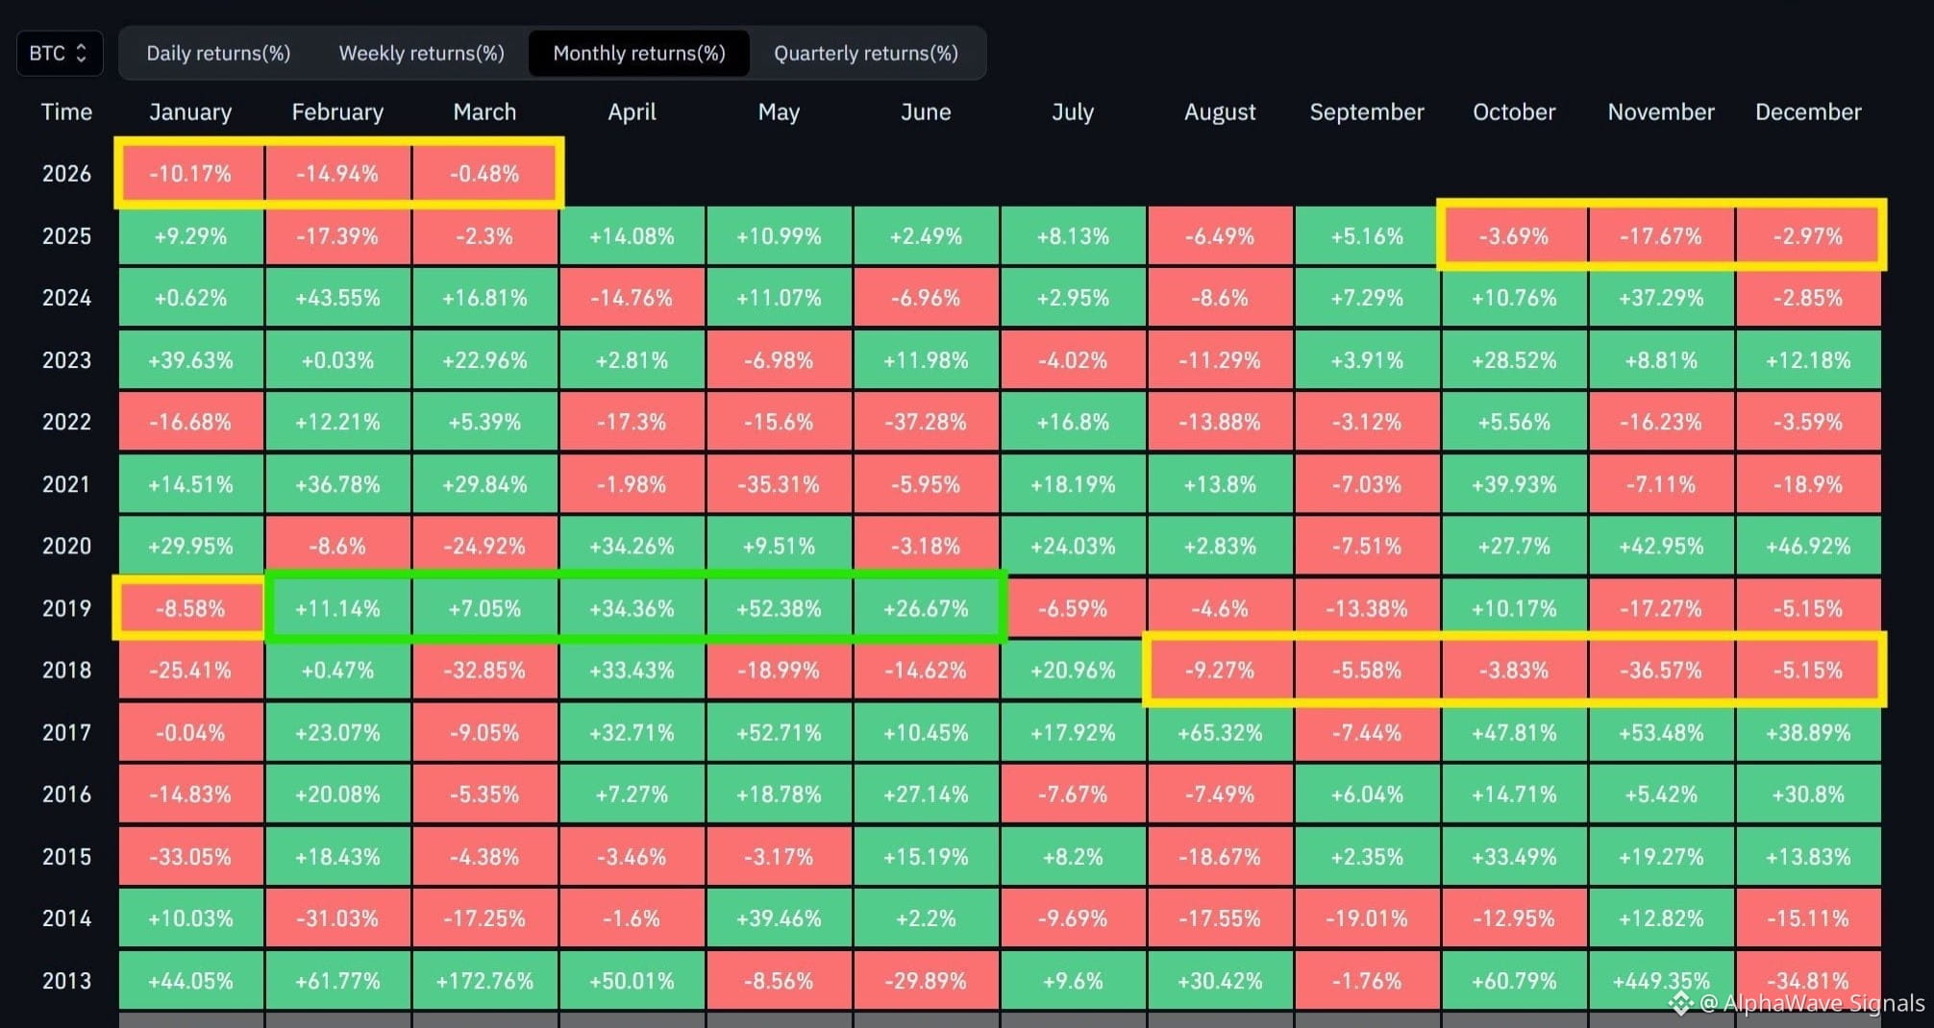Click the -0.48% cell for March 2026
This screenshot has height=1028, width=1934.
click(x=484, y=174)
